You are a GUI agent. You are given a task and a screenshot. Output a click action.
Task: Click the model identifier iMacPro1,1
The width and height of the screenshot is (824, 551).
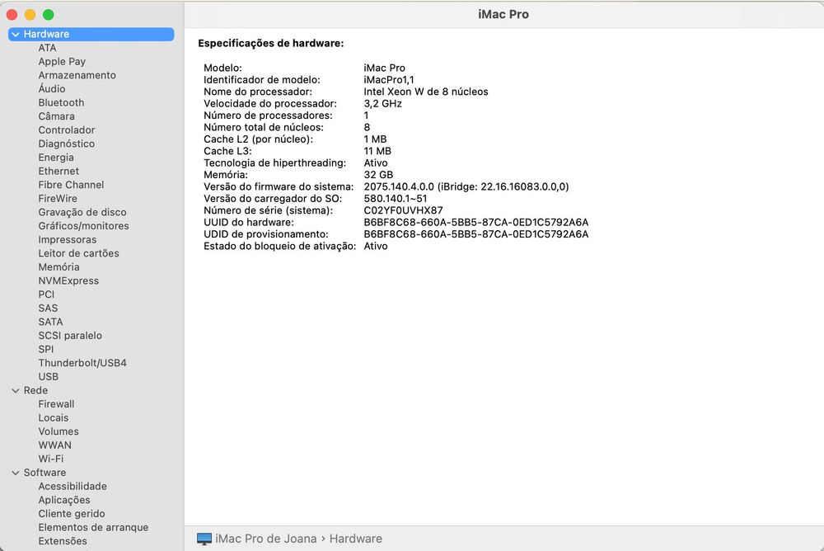click(x=389, y=80)
